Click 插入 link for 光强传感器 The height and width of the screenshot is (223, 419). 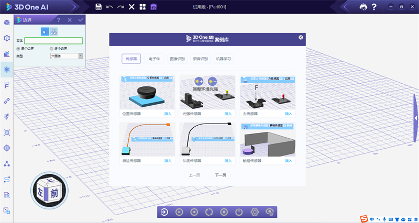pos(228,114)
